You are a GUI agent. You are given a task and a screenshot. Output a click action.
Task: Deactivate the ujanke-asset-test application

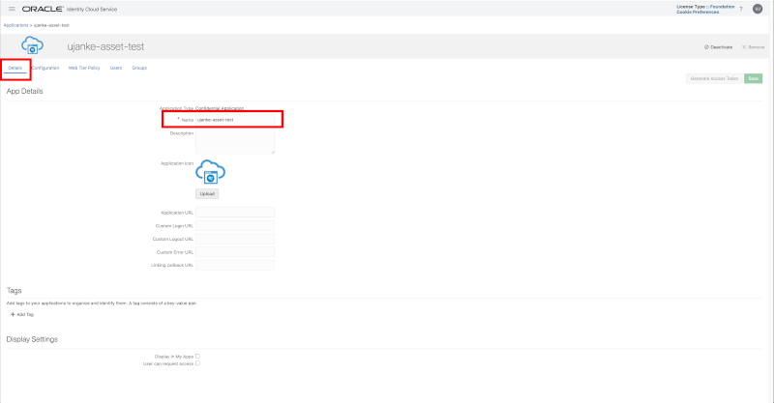(718, 46)
